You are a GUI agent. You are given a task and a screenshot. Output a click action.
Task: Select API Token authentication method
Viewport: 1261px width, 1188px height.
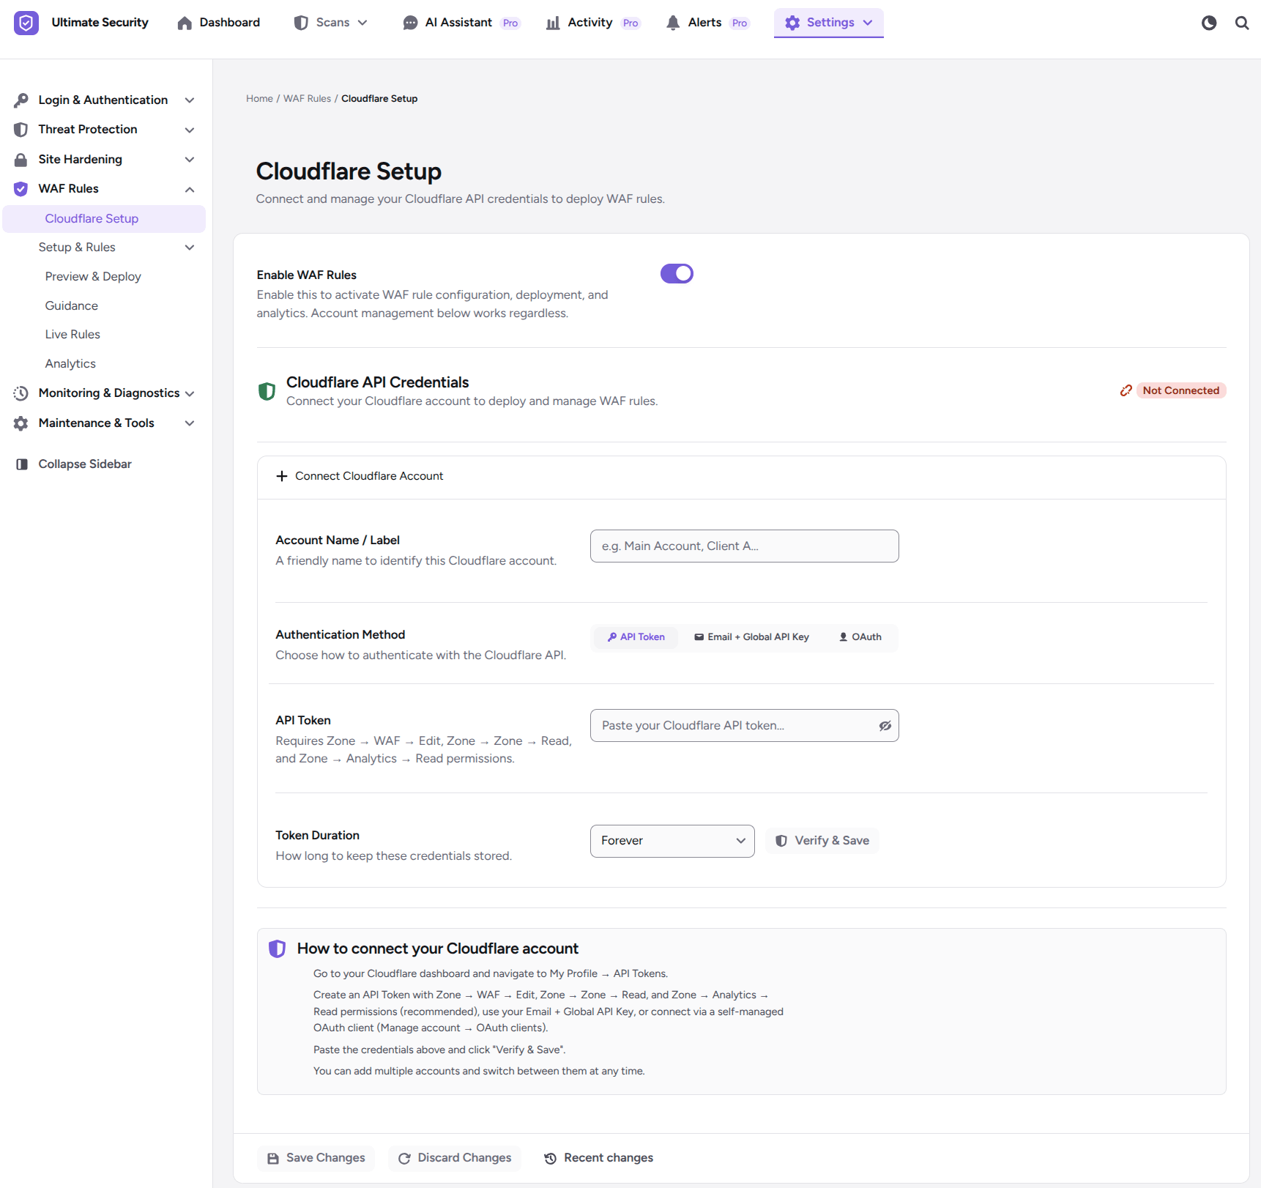coord(636,637)
